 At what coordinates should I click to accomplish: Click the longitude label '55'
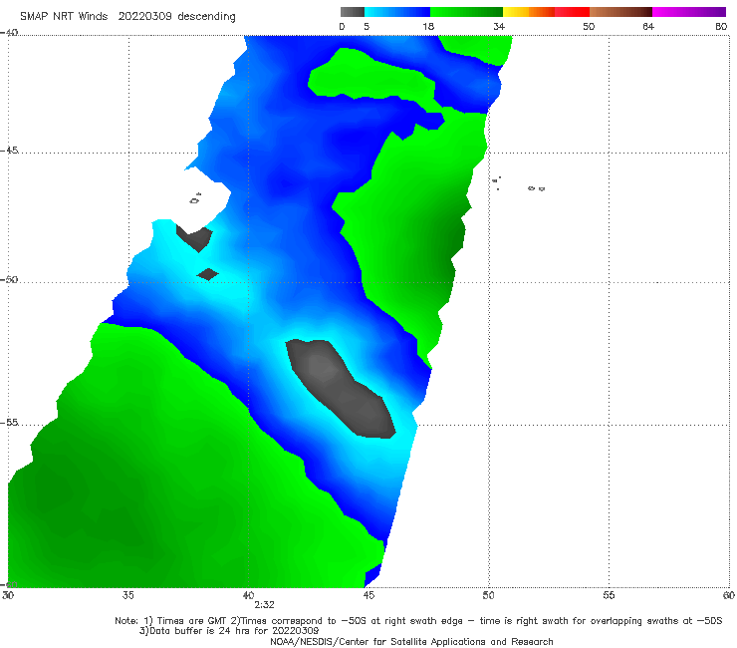pos(609,595)
